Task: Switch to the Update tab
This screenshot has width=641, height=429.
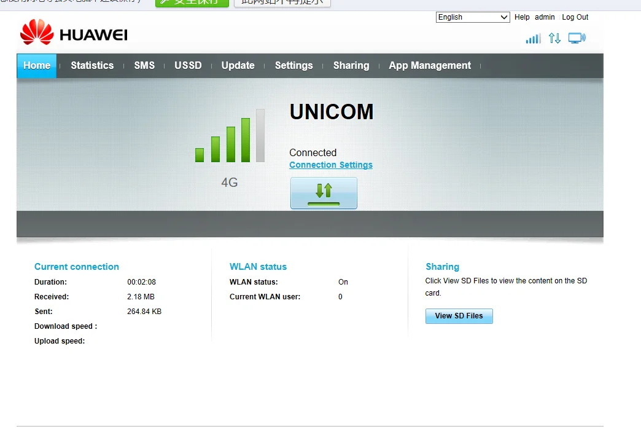Action: point(238,66)
